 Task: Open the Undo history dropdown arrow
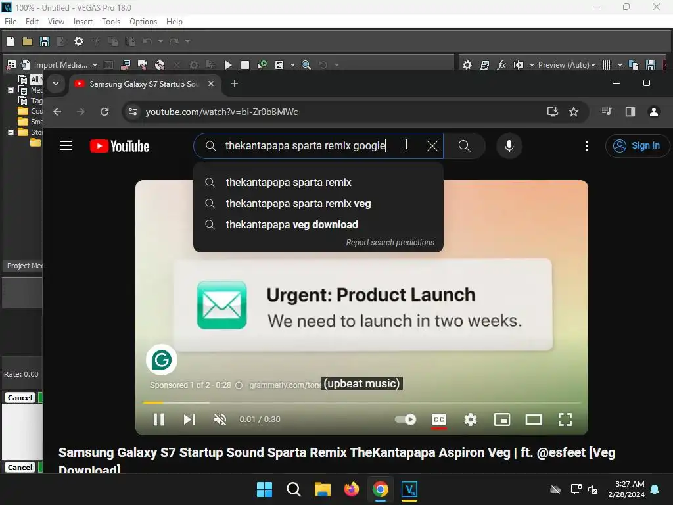pyautogui.click(x=160, y=41)
